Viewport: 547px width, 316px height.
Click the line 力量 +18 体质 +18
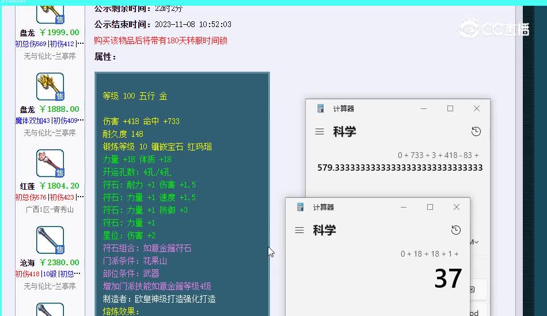(x=137, y=159)
